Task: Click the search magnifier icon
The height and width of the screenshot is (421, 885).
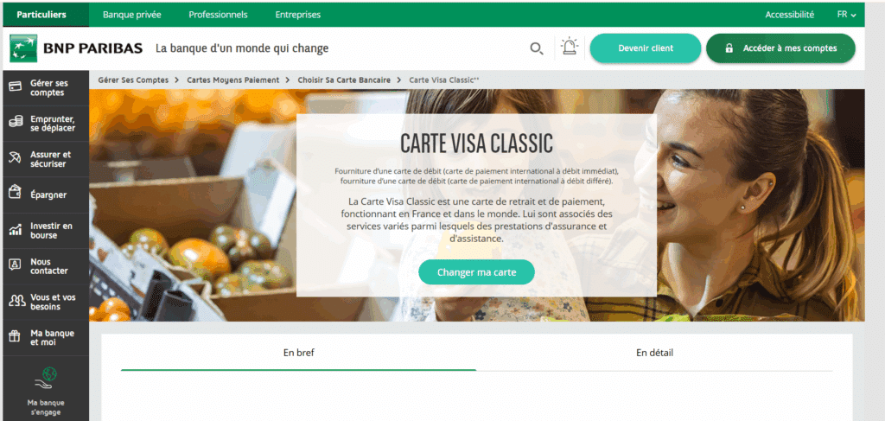Action: [536, 48]
